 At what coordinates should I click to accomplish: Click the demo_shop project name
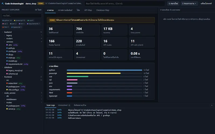point(31,3)
